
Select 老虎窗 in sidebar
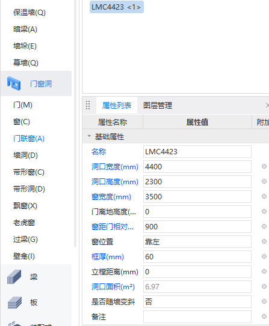24,223
